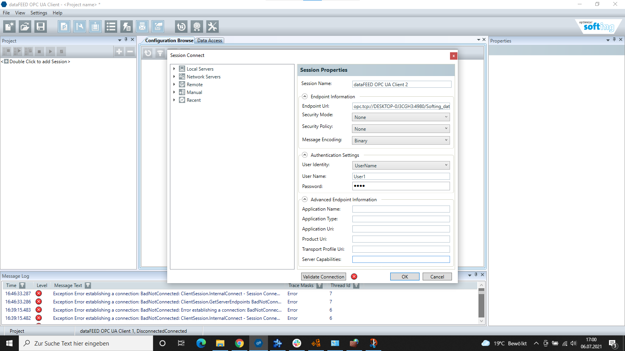
Task: Click the New Project toolbar icon
Action: (x=9, y=27)
